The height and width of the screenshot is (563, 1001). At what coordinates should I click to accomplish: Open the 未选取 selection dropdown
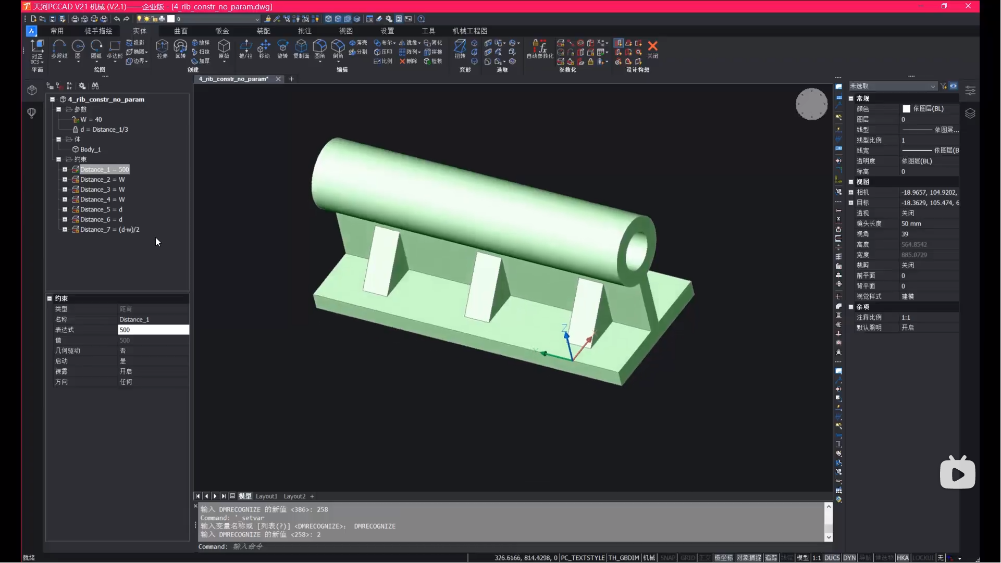[893, 86]
